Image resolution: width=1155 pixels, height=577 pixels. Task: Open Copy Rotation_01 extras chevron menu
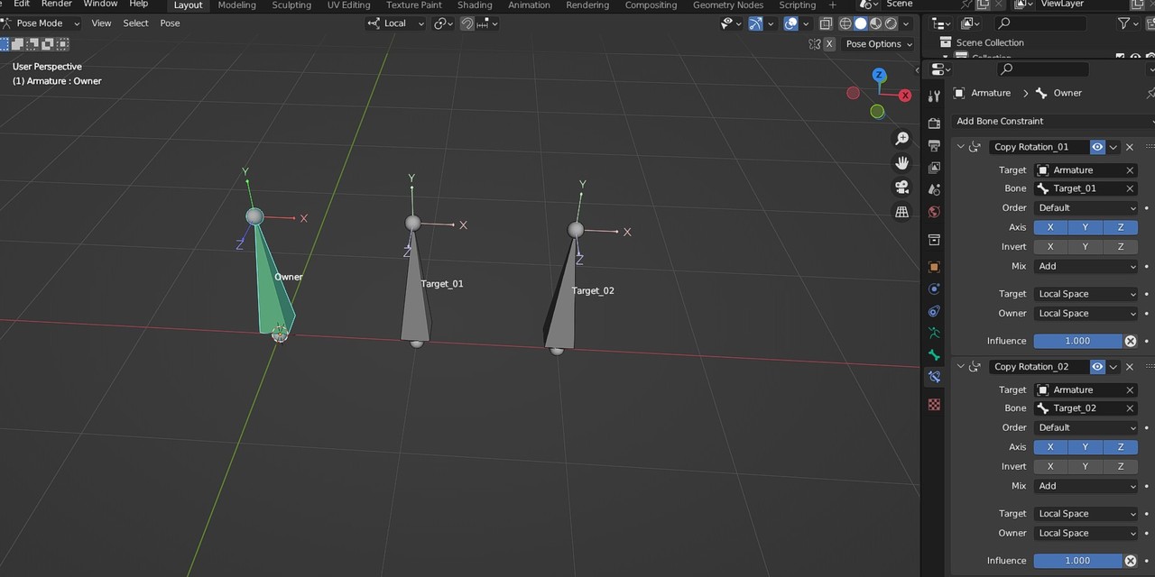[x=1113, y=147]
